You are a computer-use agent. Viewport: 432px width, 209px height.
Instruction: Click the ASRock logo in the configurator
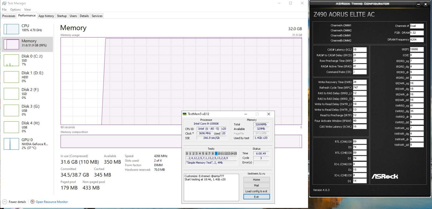point(385,176)
